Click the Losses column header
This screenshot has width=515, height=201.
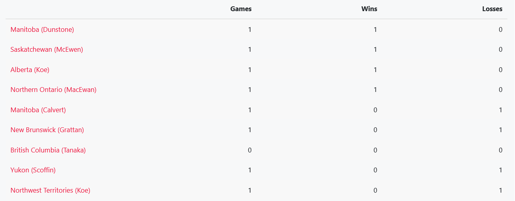[492, 9]
